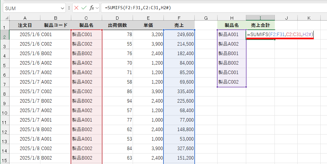The image size is (327, 164).
Task: Click the 出荷個数 header cell
Action: tap(117, 25)
